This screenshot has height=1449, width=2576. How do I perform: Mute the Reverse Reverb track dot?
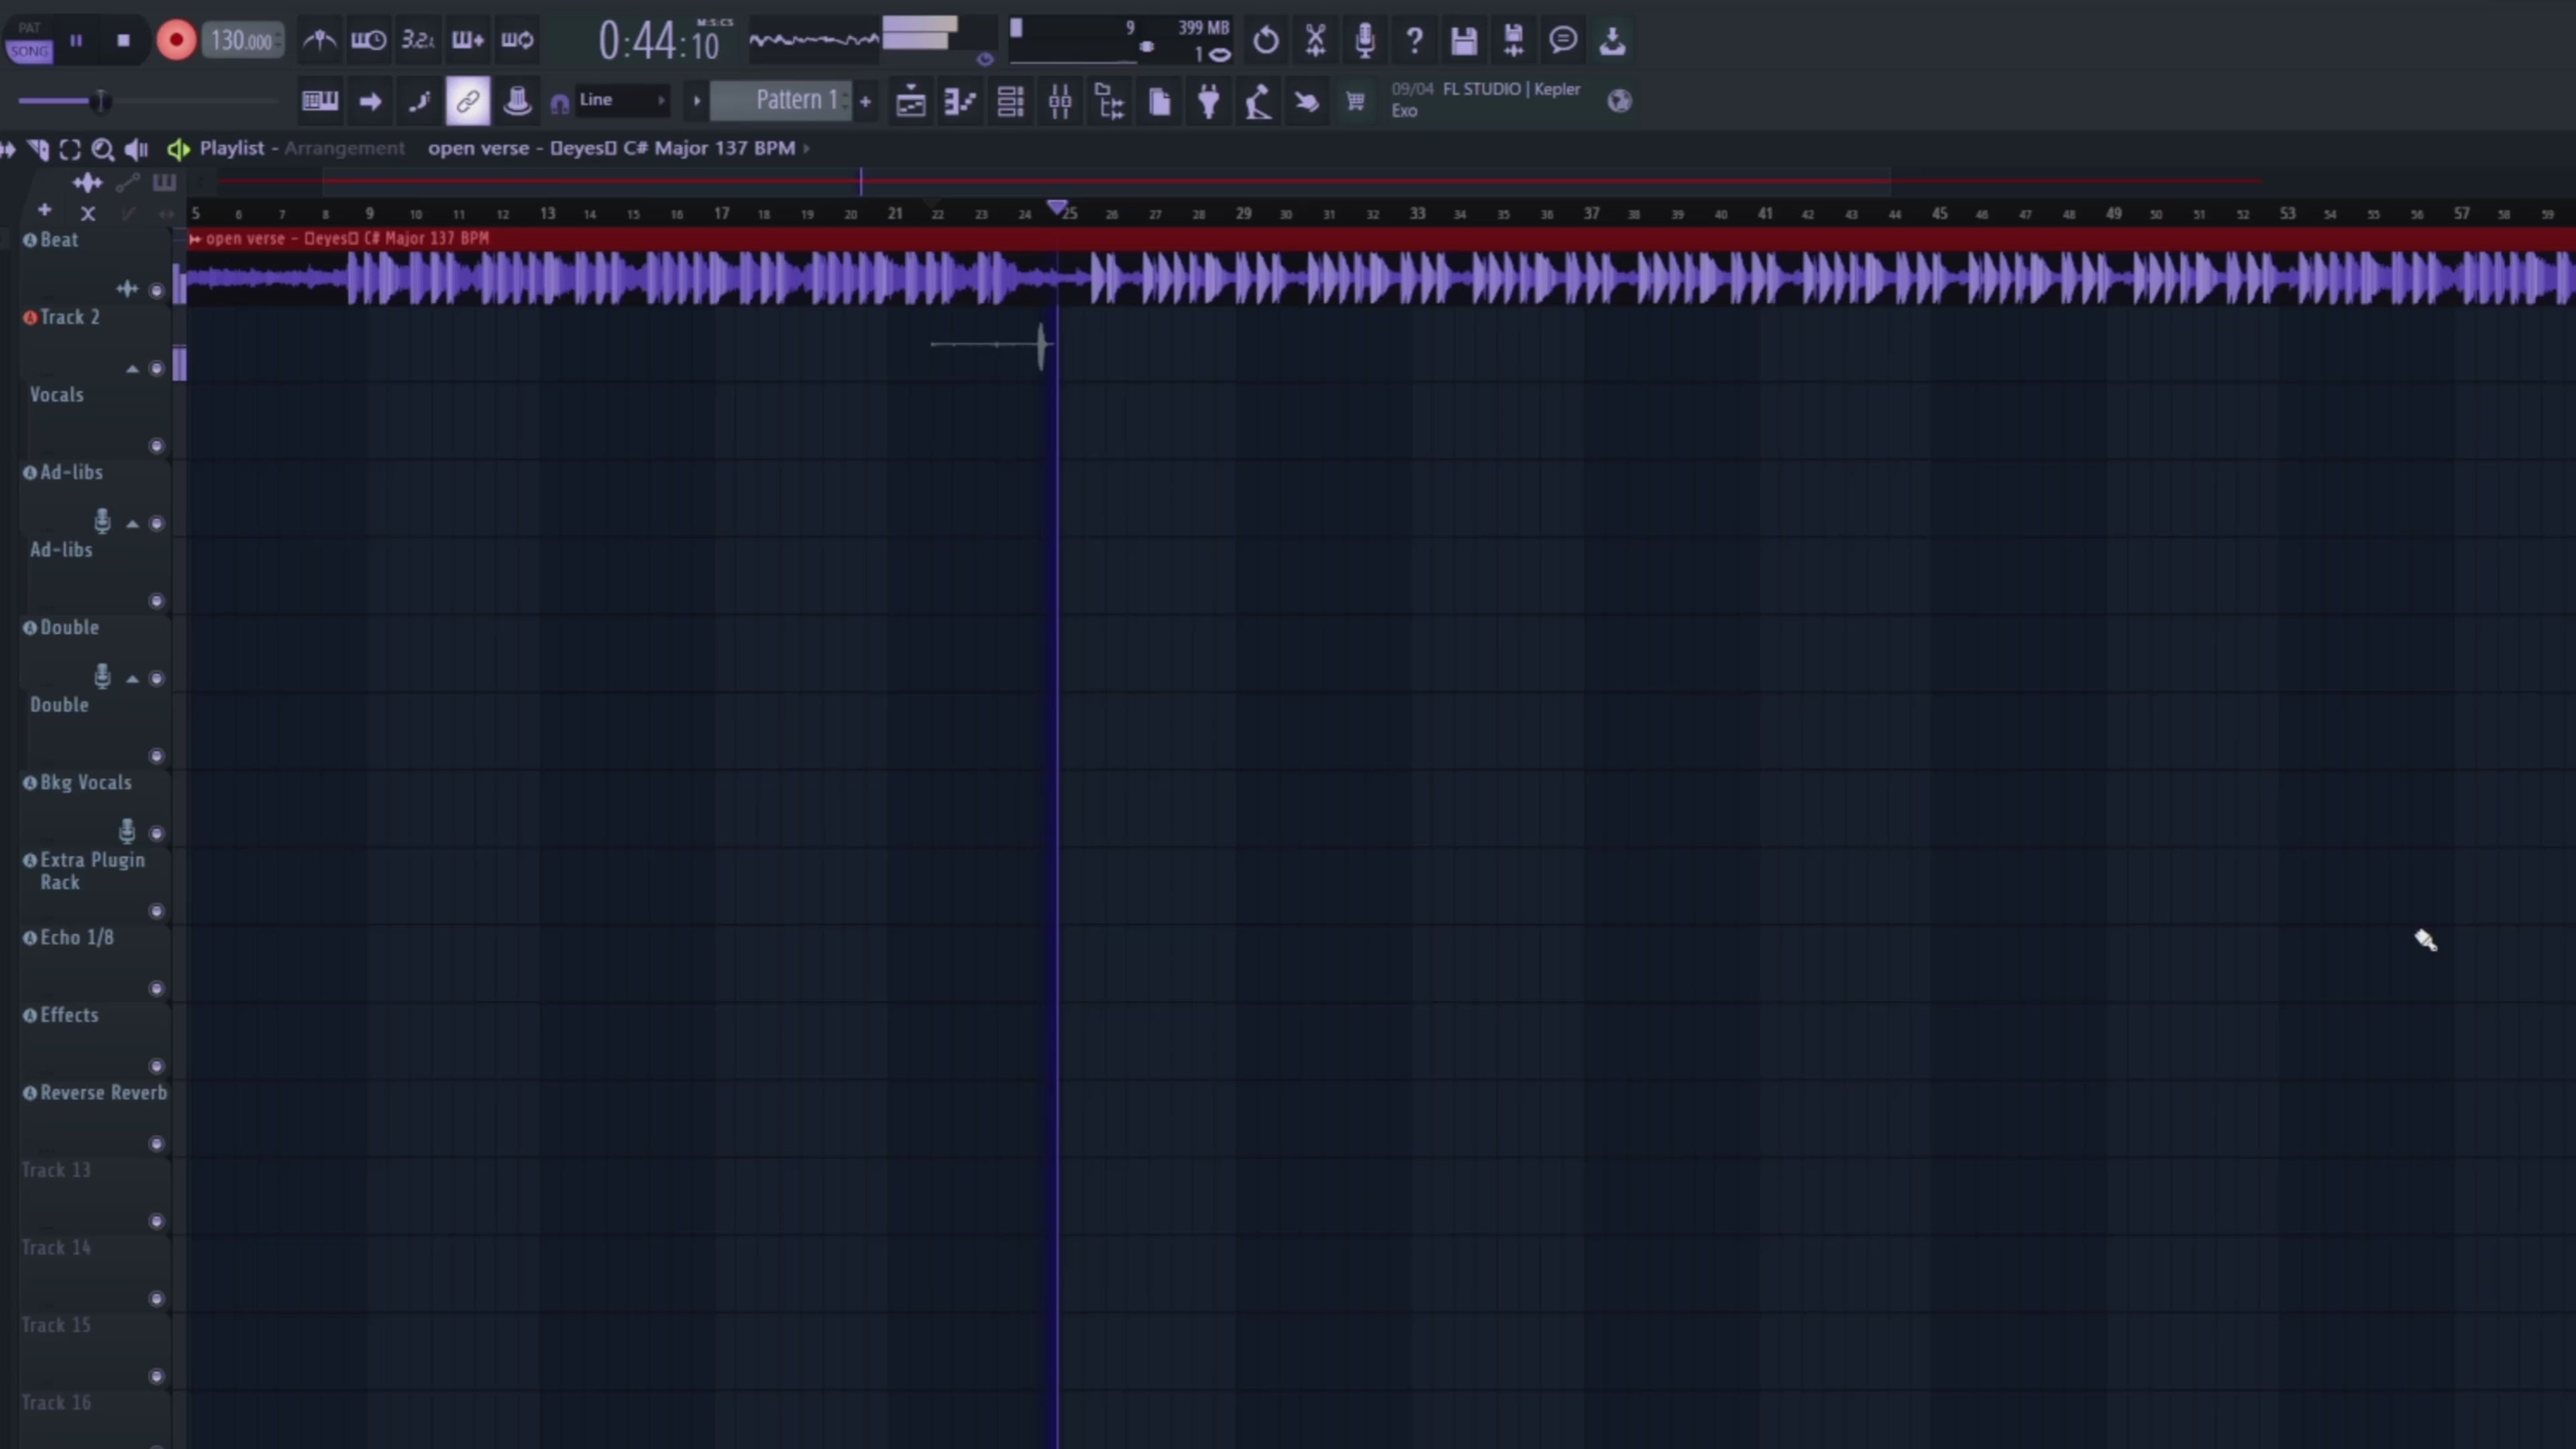tap(156, 1143)
